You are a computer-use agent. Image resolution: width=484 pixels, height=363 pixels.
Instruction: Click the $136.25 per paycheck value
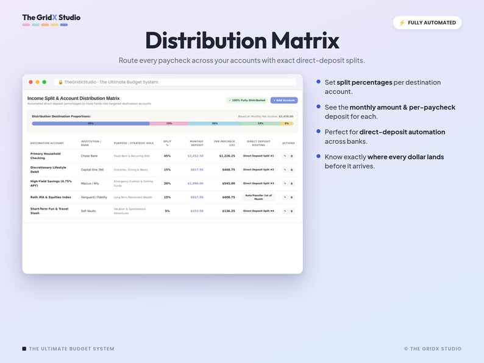click(x=229, y=211)
